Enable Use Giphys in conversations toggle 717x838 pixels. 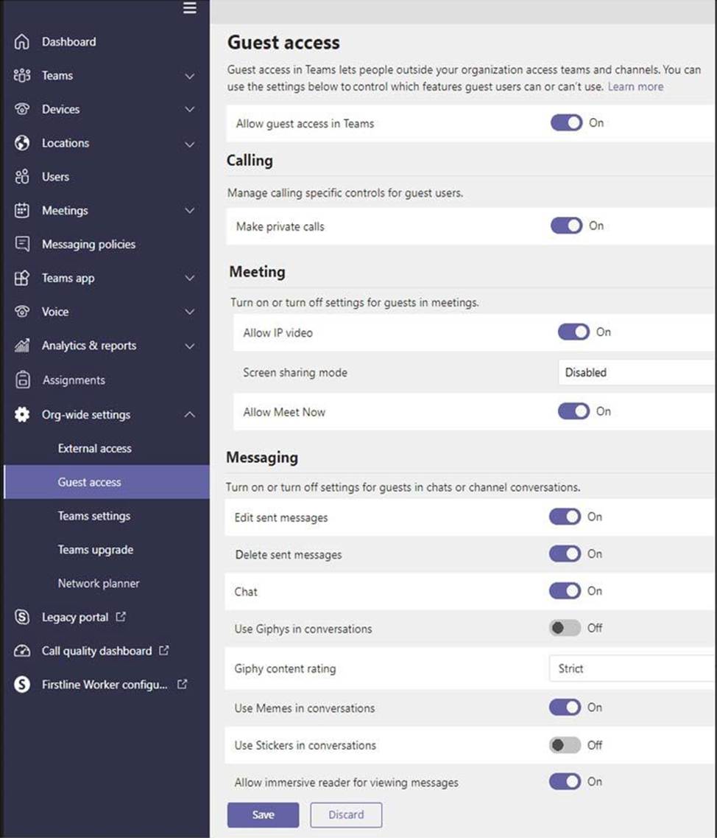coord(565,628)
